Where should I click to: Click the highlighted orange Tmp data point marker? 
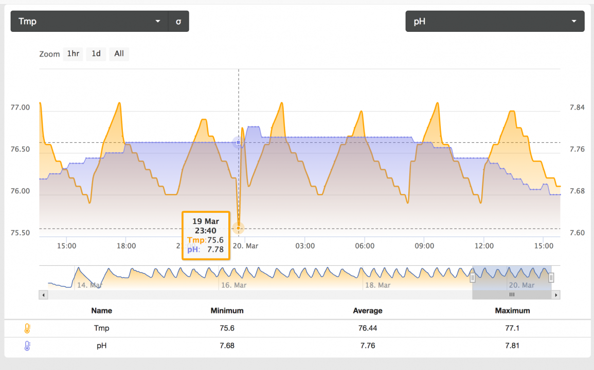tap(238, 228)
